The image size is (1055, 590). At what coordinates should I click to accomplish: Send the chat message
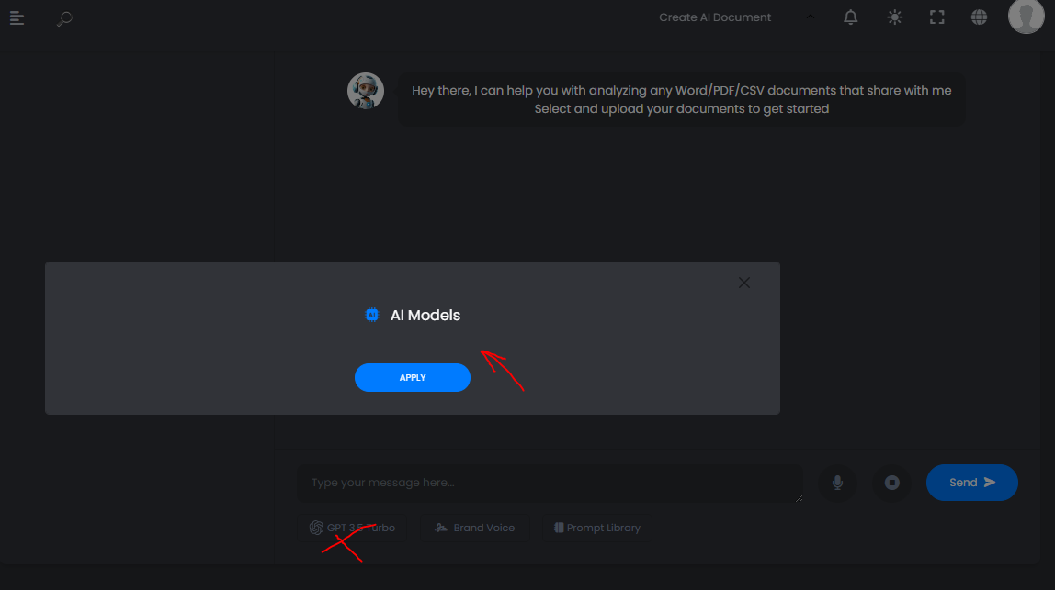point(971,483)
